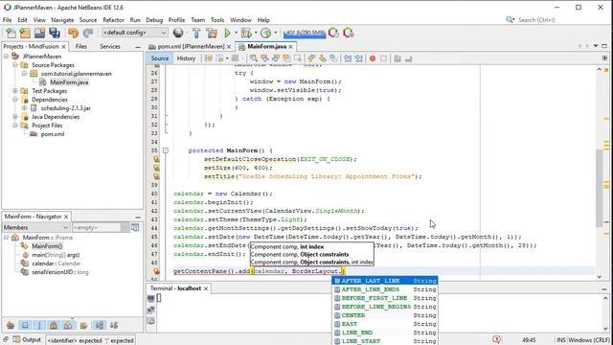Open the File menu

pyautogui.click(x=7, y=20)
